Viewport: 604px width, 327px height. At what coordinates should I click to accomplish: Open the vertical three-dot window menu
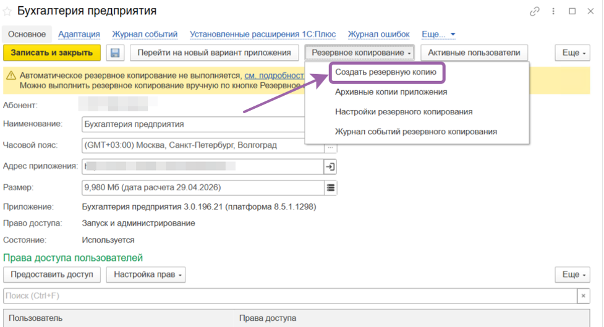click(x=553, y=11)
